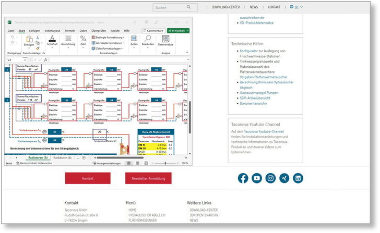380x233 pixels.
Task: Open the Xing profile icon
Action: pyautogui.click(x=284, y=178)
